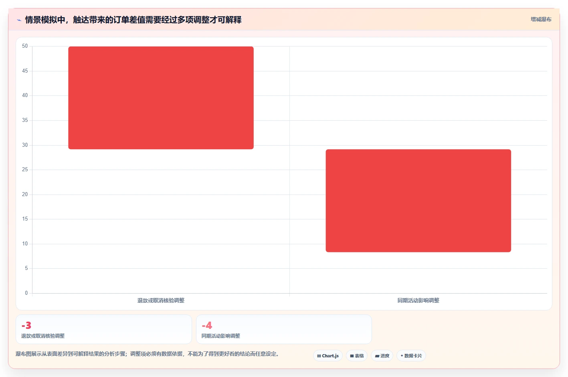This screenshot has width=568, height=377.
Task: Click the 增减瀑布 tag in header
Action: 541,19
